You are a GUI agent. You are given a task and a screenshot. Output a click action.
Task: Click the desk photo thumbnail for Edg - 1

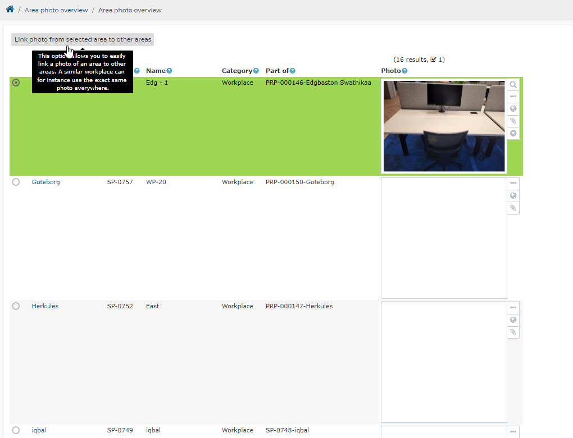pos(444,126)
